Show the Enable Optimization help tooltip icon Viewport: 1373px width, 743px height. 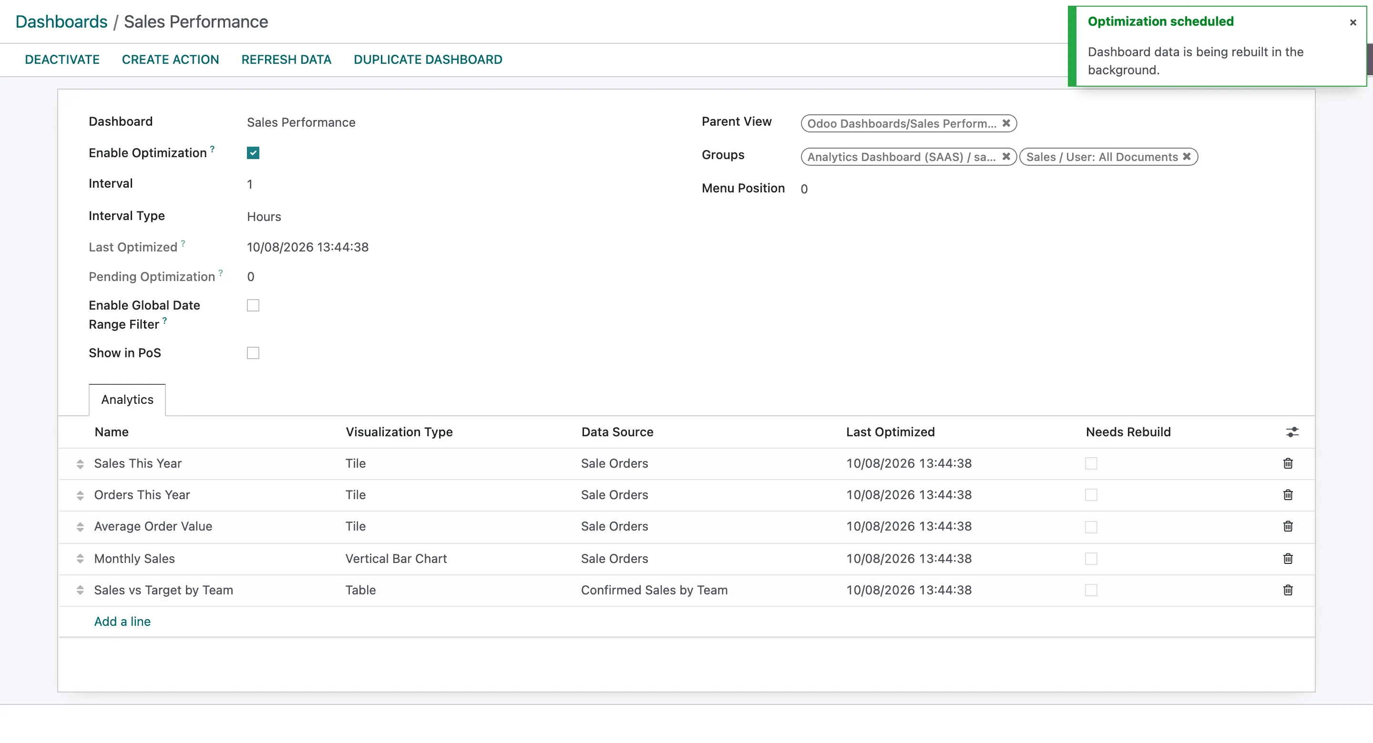click(x=212, y=149)
